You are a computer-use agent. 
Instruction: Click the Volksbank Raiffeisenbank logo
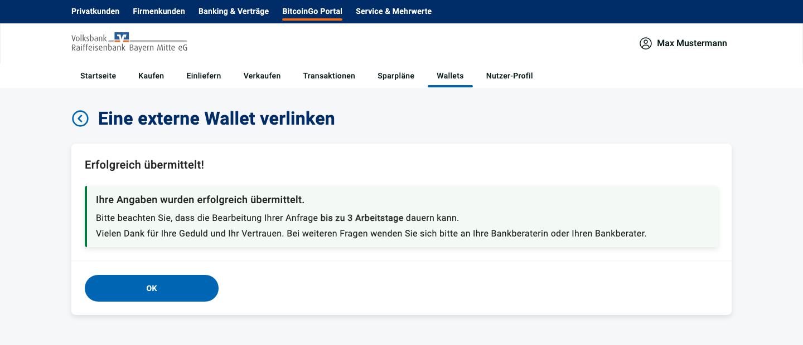click(x=129, y=42)
